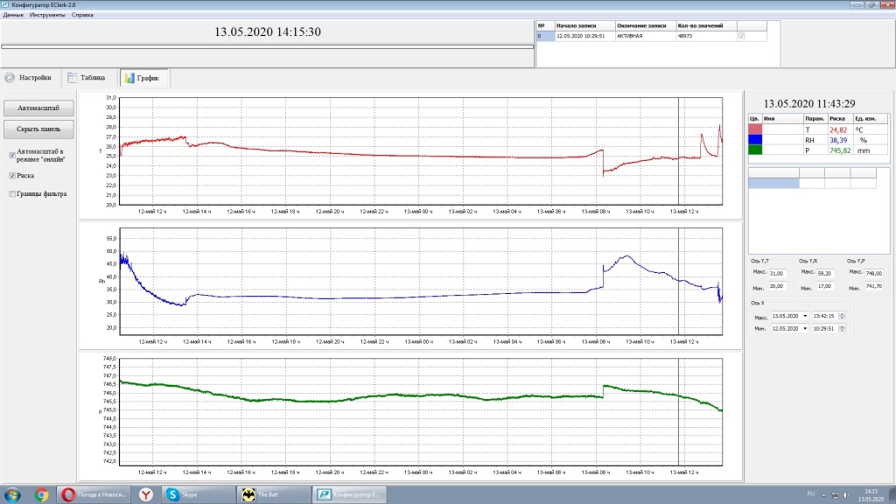The width and height of the screenshot is (896, 504).
Task: Enable the Границы фильтра checkbox
Action: [x=11, y=194]
